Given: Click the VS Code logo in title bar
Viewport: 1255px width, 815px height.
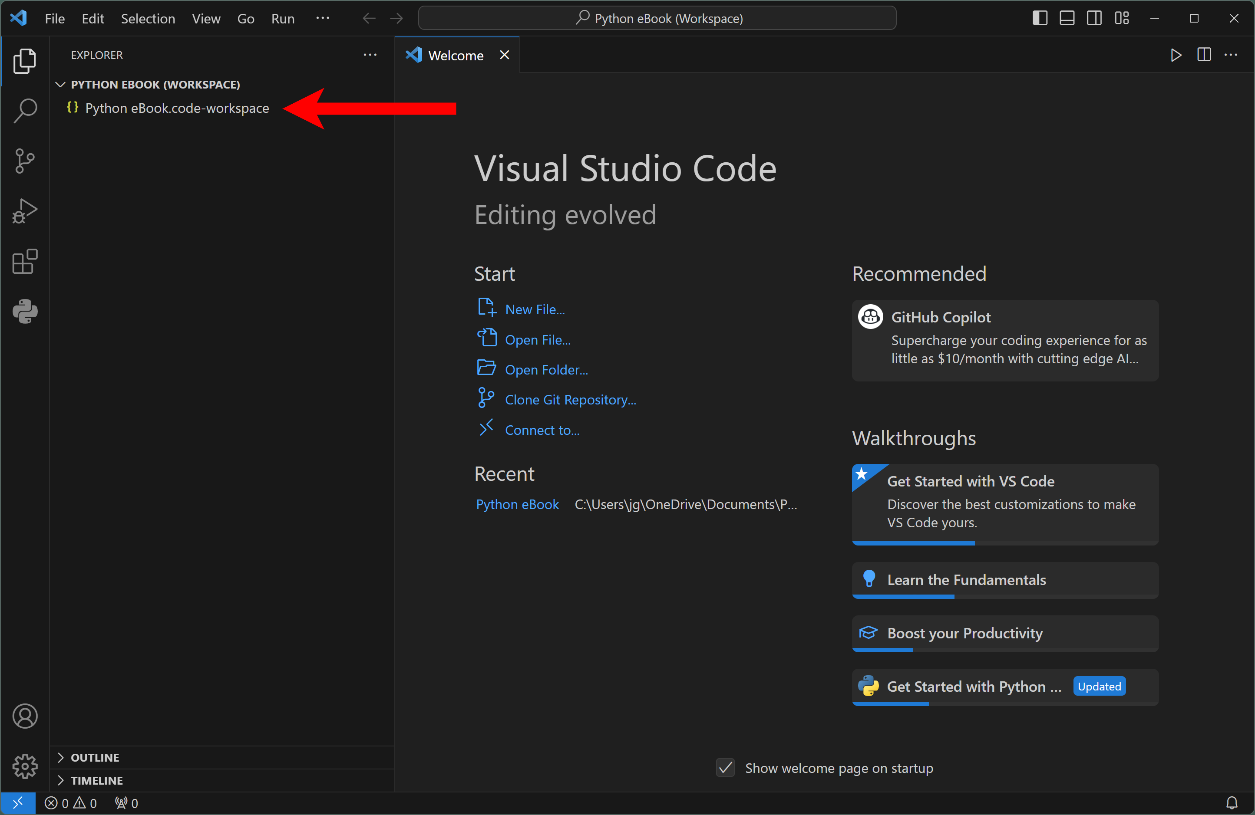Looking at the screenshot, I should point(18,18).
